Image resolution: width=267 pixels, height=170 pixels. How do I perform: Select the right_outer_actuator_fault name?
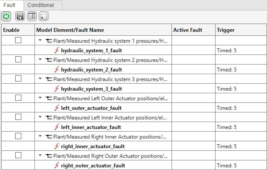93,166
